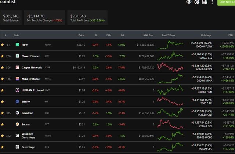Open the pie chart allocation view
This screenshot has height=154, width=235.
coord(197,2)
